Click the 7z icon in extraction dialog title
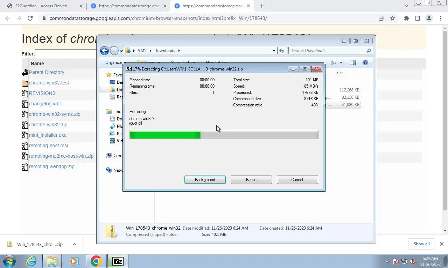The height and width of the screenshot is (268, 448). tap(128, 69)
